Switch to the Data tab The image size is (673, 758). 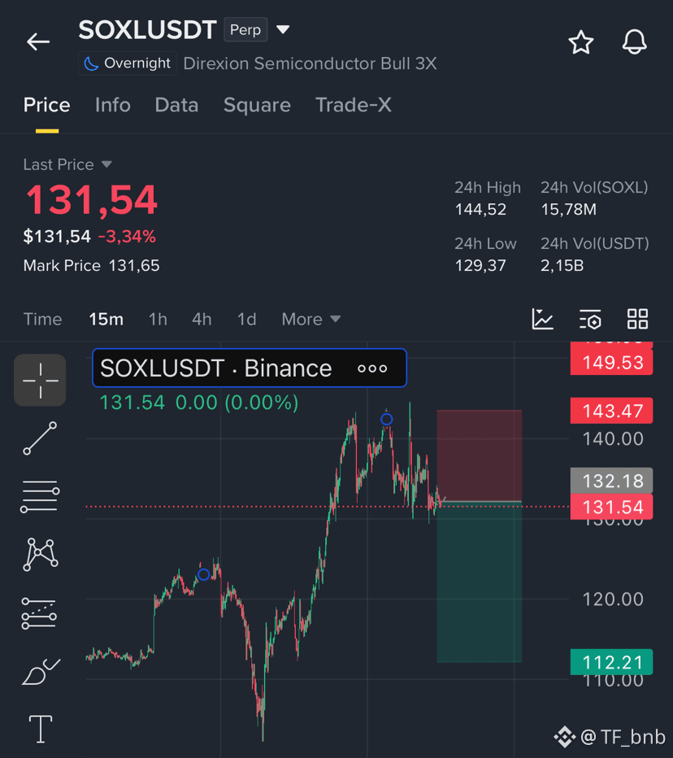tap(176, 105)
